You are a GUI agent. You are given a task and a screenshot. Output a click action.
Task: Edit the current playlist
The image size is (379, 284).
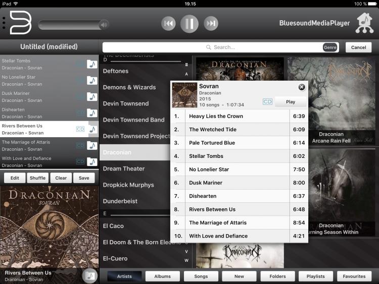click(x=15, y=178)
